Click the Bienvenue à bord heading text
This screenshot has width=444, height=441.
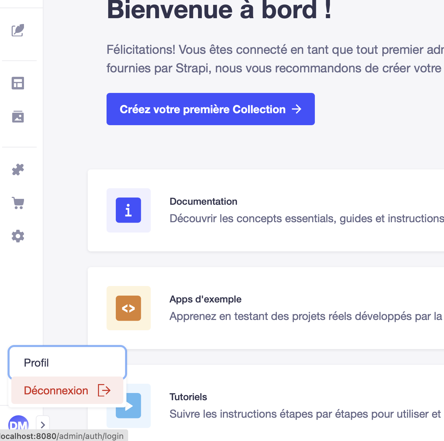coord(219,10)
